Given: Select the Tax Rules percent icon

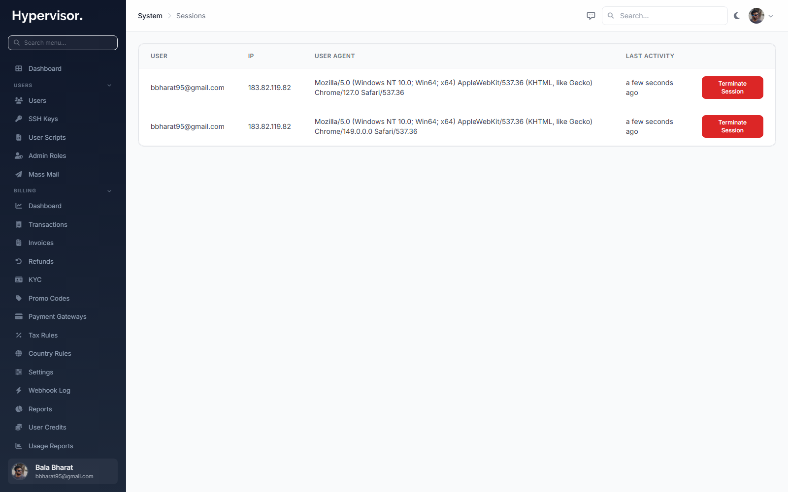Looking at the screenshot, I should [x=19, y=335].
